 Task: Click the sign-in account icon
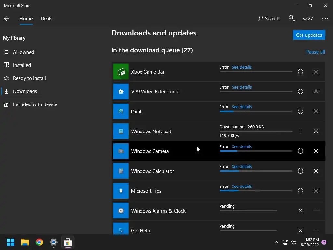292,18
